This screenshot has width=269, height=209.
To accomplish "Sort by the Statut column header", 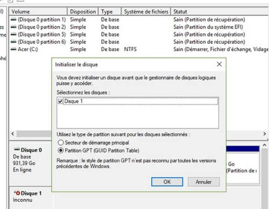I will [220, 12].
